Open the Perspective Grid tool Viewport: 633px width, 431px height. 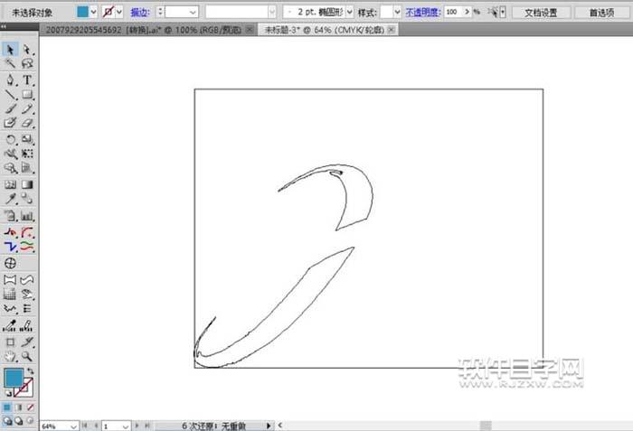27,168
